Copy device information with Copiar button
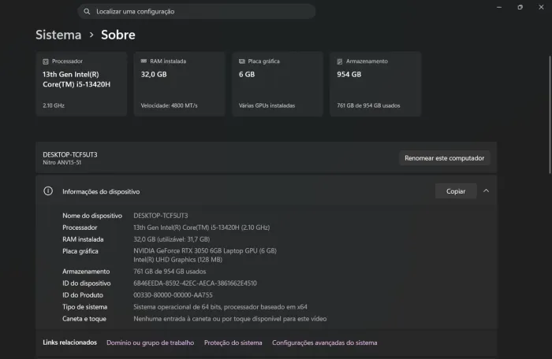552x359 pixels. [x=456, y=191]
